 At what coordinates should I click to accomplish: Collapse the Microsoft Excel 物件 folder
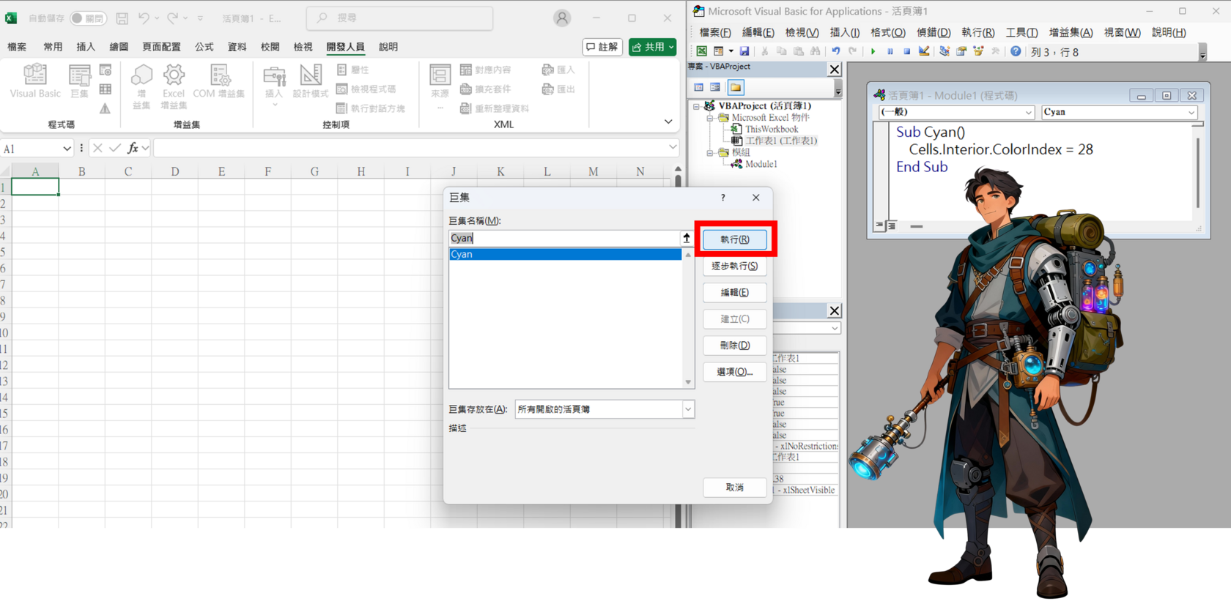[709, 118]
